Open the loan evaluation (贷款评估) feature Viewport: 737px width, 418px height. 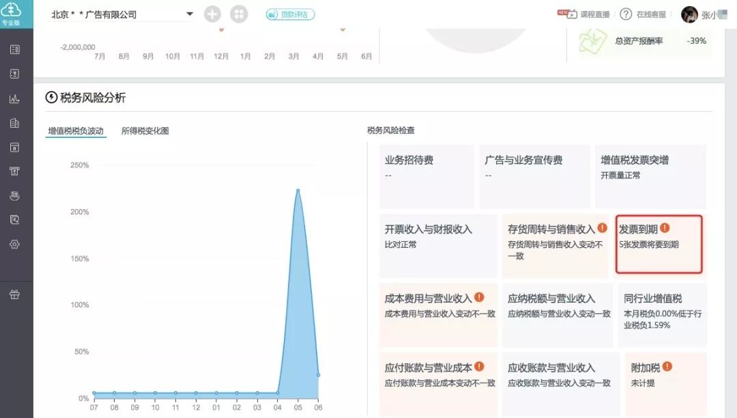pyautogui.click(x=289, y=14)
